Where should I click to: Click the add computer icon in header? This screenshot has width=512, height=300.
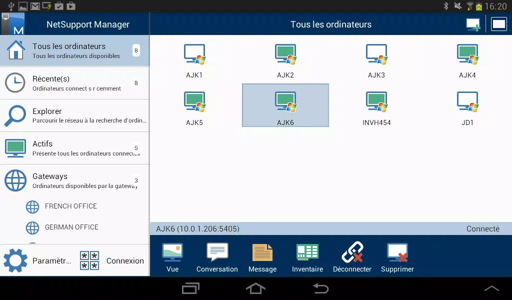[x=473, y=24]
